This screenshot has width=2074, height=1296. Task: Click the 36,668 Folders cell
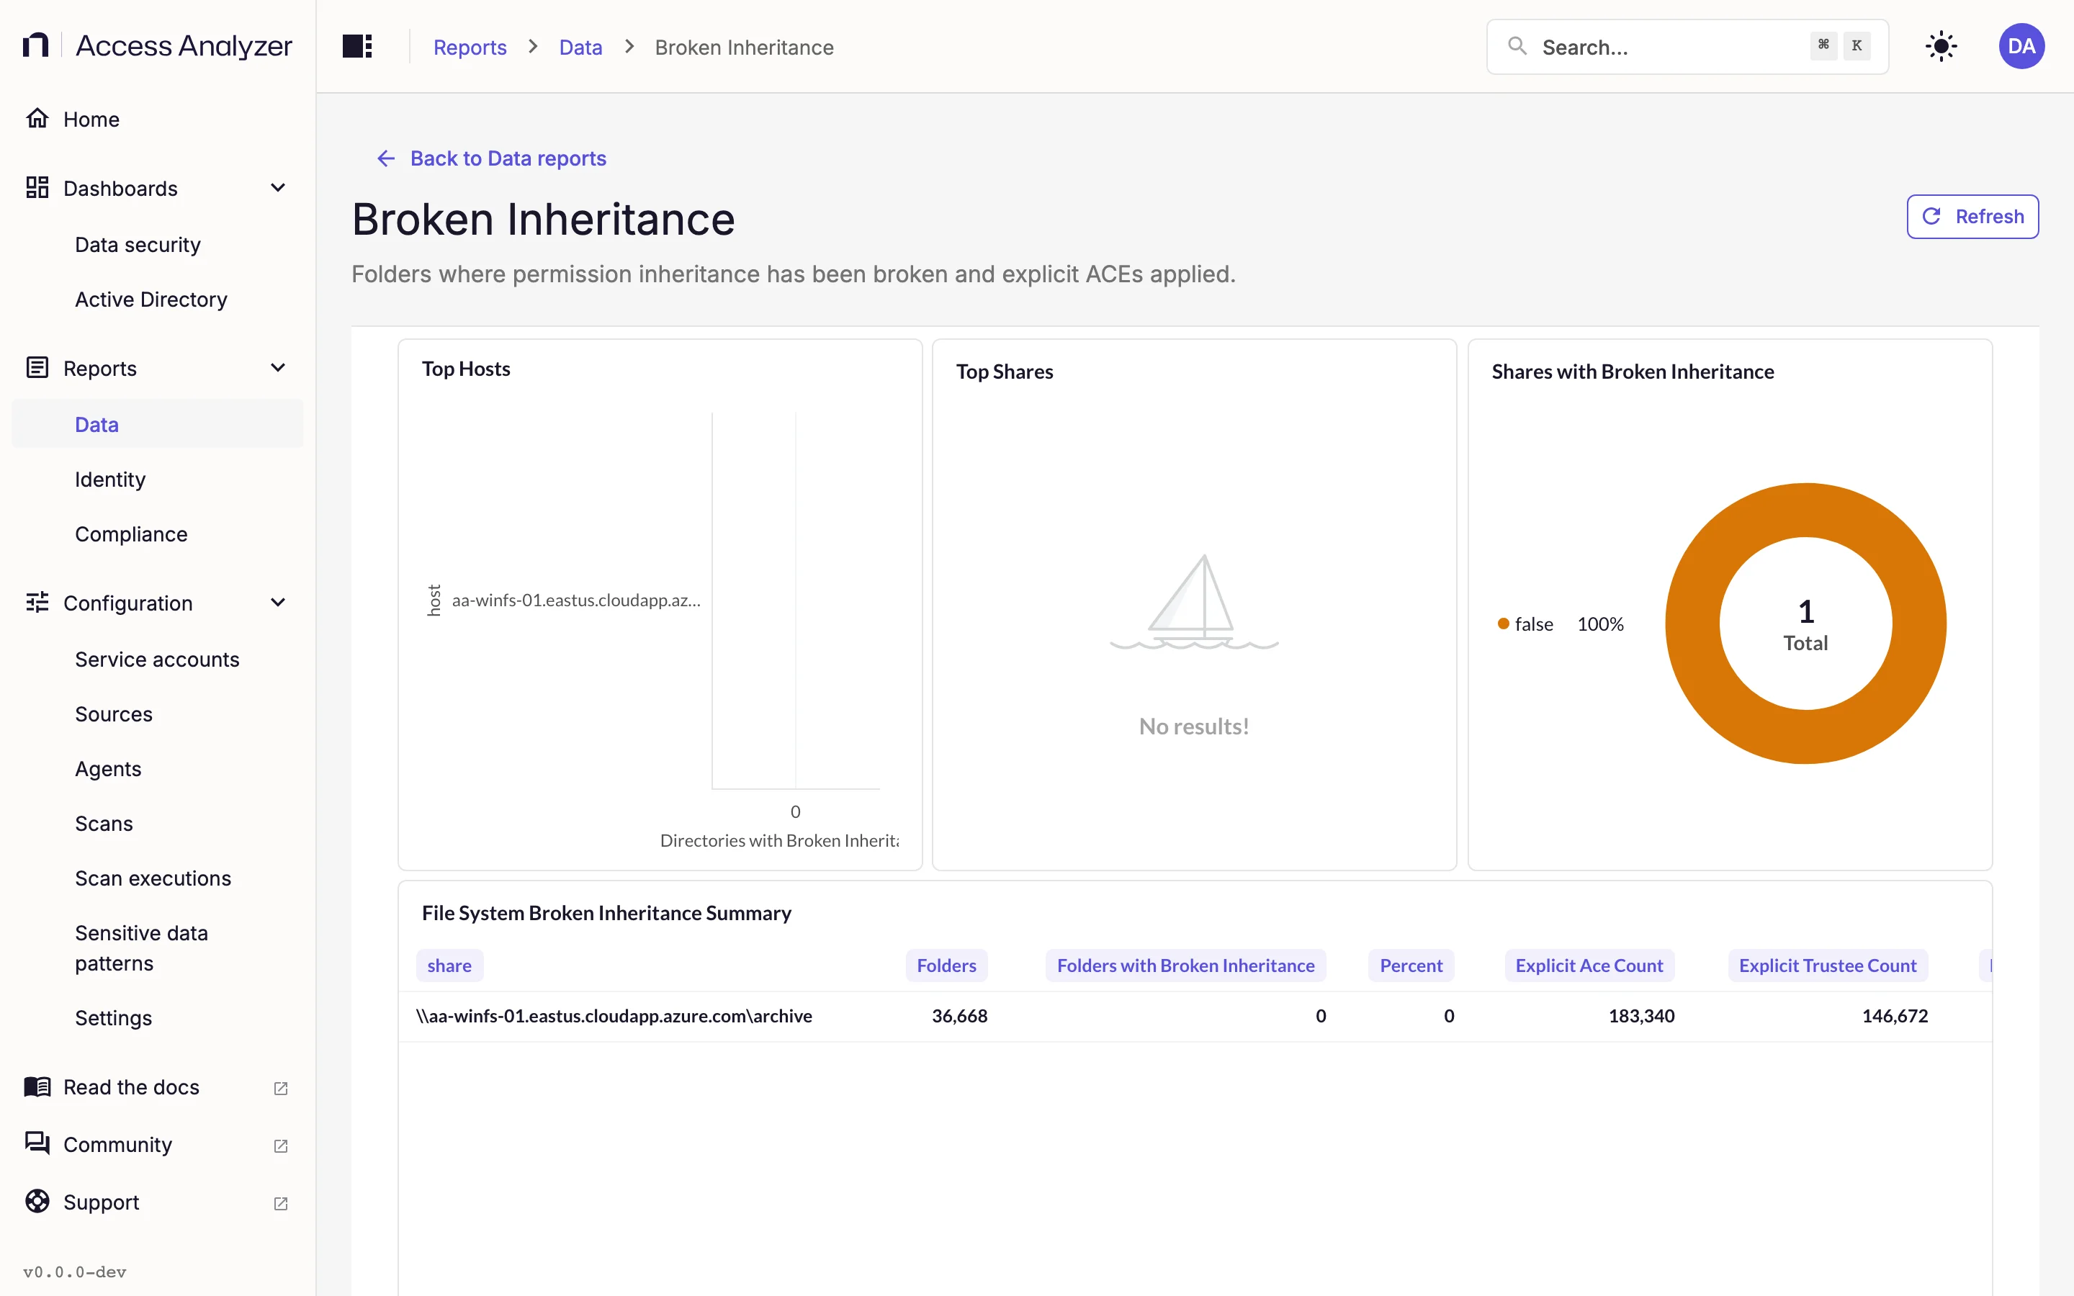coord(959,1016)
